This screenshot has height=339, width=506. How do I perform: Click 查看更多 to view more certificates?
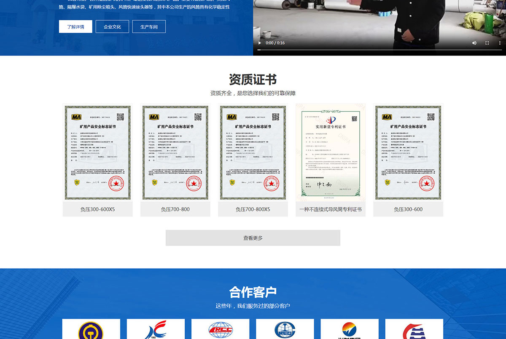click(x=253, y=238)
